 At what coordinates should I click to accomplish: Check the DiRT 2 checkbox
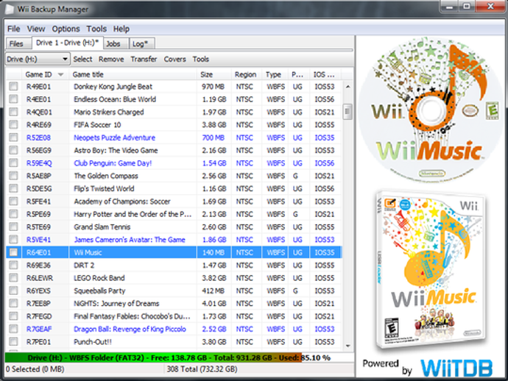pyautogui.click(x=13, y=265)
